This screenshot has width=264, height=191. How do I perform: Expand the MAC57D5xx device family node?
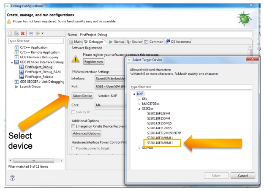(x=139, y=104)
